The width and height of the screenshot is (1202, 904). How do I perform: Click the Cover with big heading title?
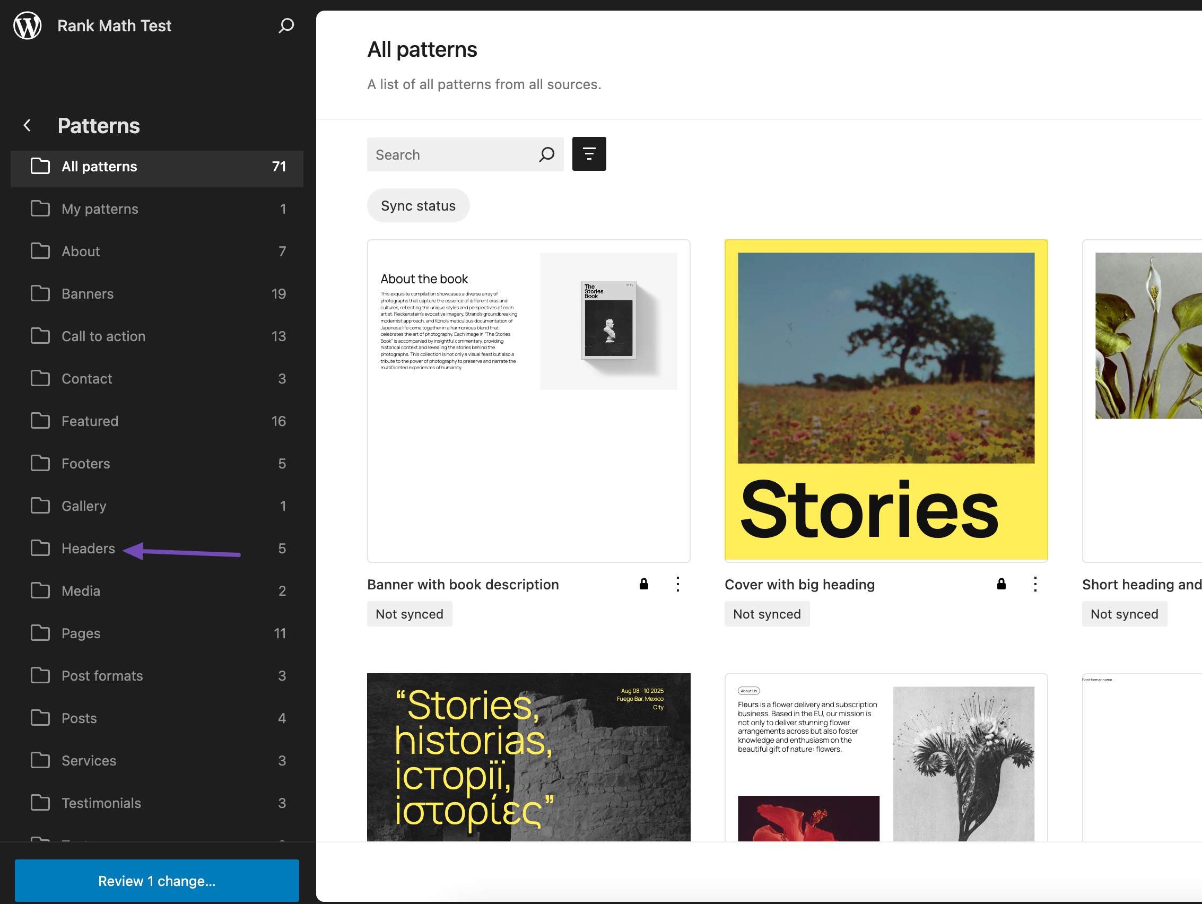tap(800, 584)
